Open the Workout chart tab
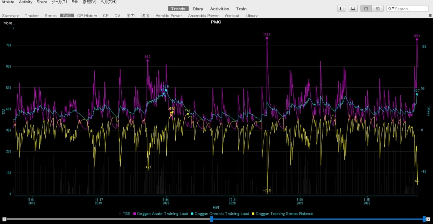This screenshot has width=433, height=224. [232, 16]
